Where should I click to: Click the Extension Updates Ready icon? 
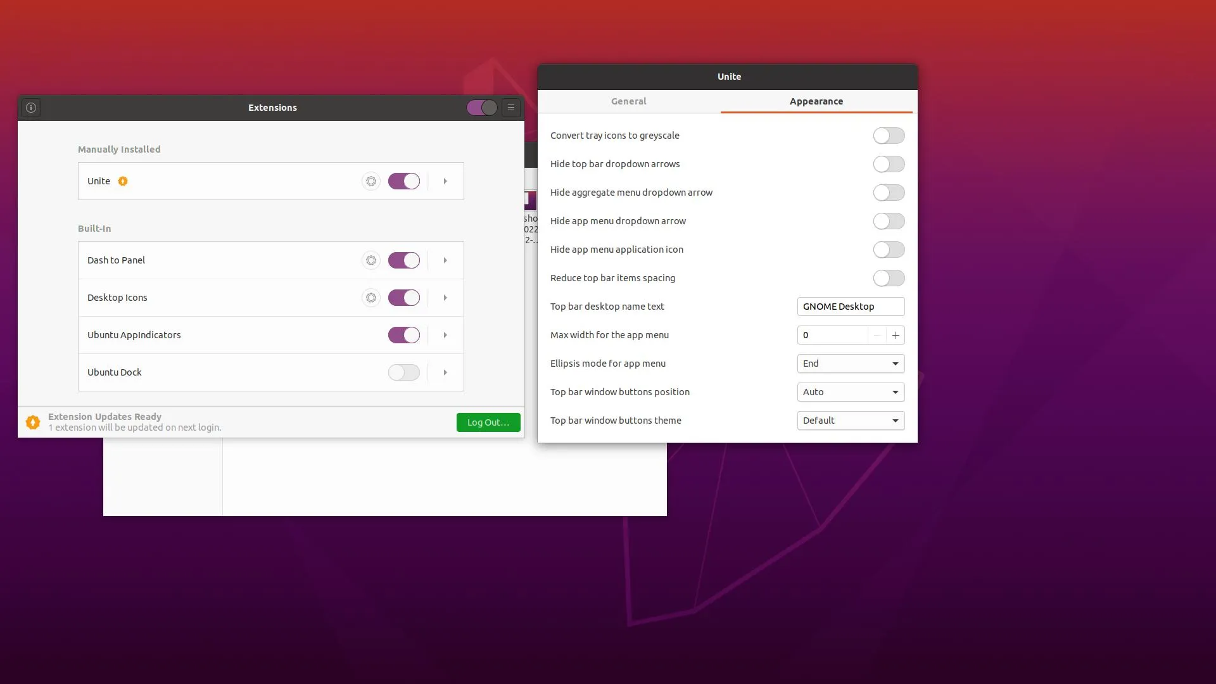(33, 422)
